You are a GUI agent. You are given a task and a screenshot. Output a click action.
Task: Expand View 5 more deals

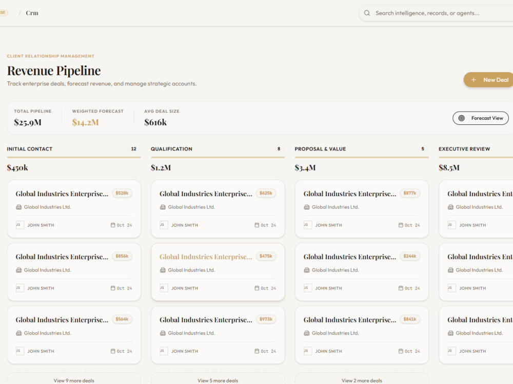[x=218, y=380]
